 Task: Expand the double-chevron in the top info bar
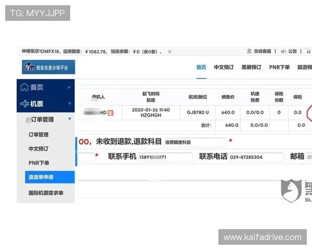click(170, 52)
